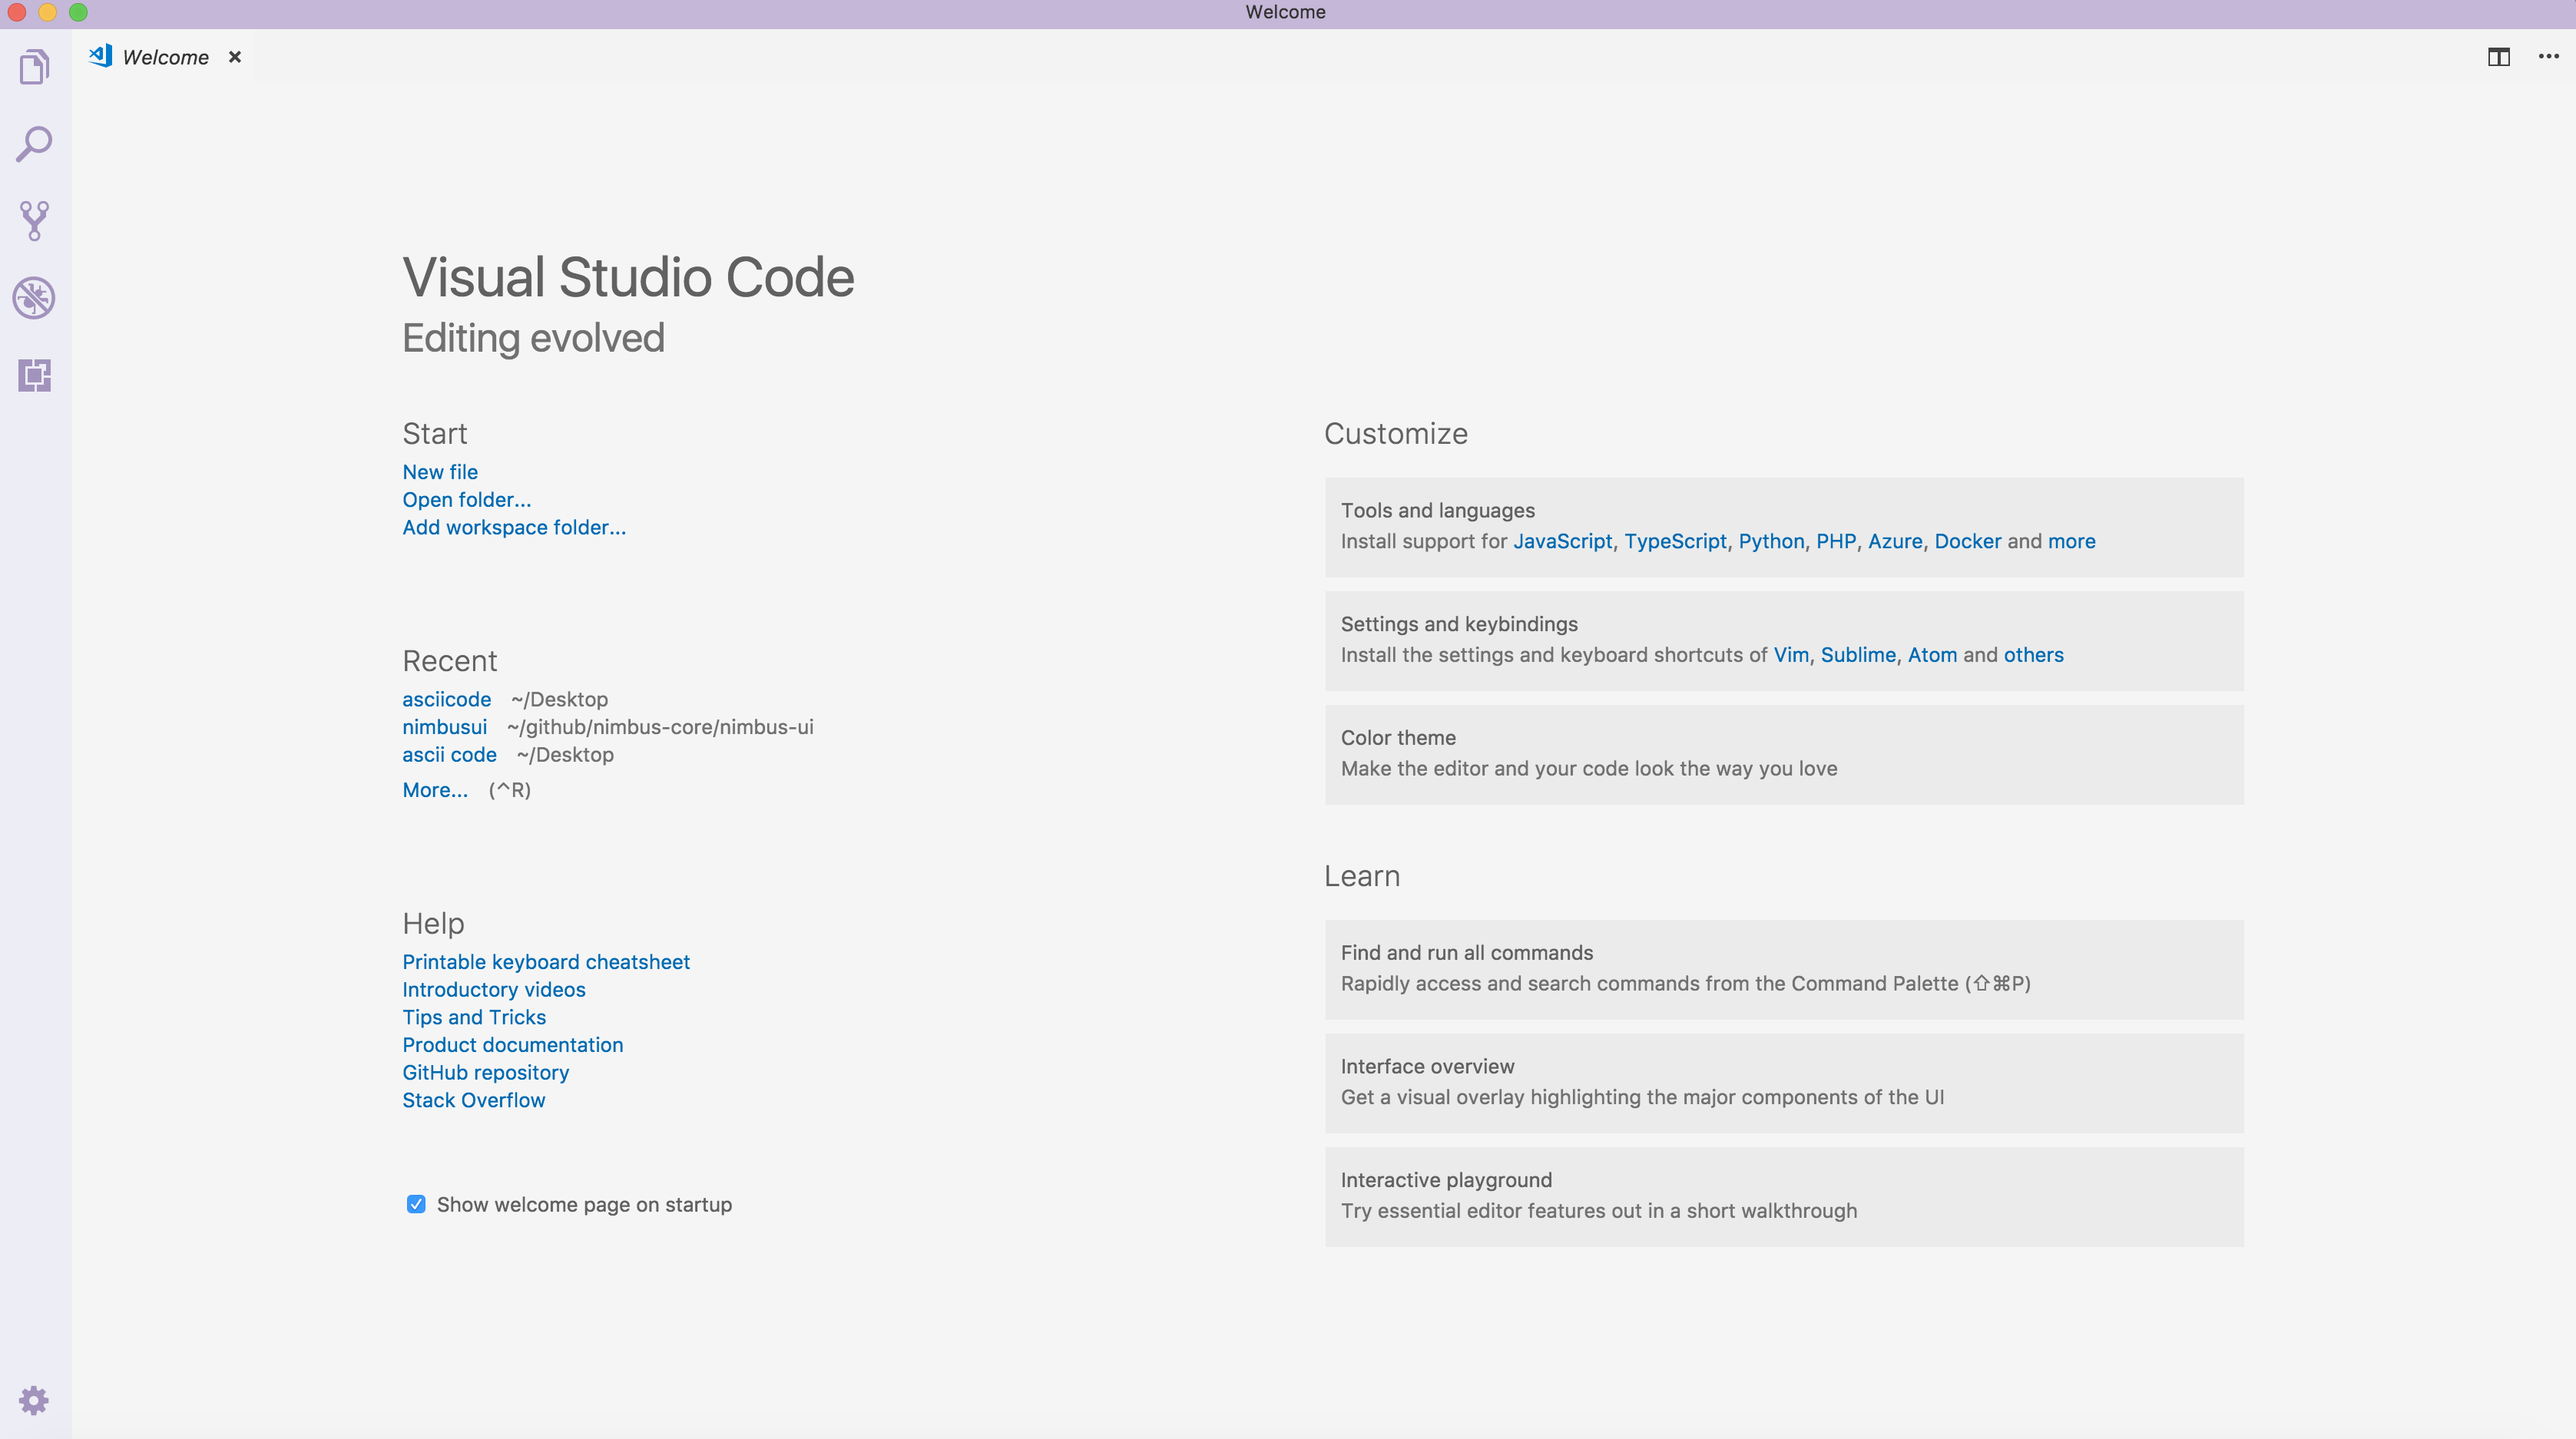Open recent folder nimbusui
This screenshot has height=1439, width=2576.
point(444,727)
